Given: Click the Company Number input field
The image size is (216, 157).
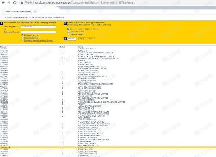Looking at the screenshot, I should (38, 32).
